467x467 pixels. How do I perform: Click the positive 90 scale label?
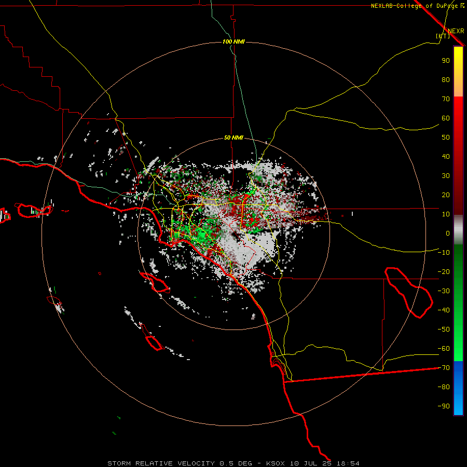pyautogui.click(x=446, y=61)
